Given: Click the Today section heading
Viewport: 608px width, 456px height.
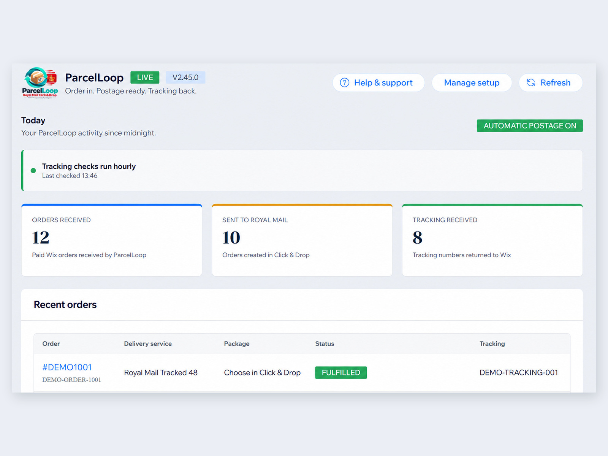Looking at the screenshot, I should point(33,120).
